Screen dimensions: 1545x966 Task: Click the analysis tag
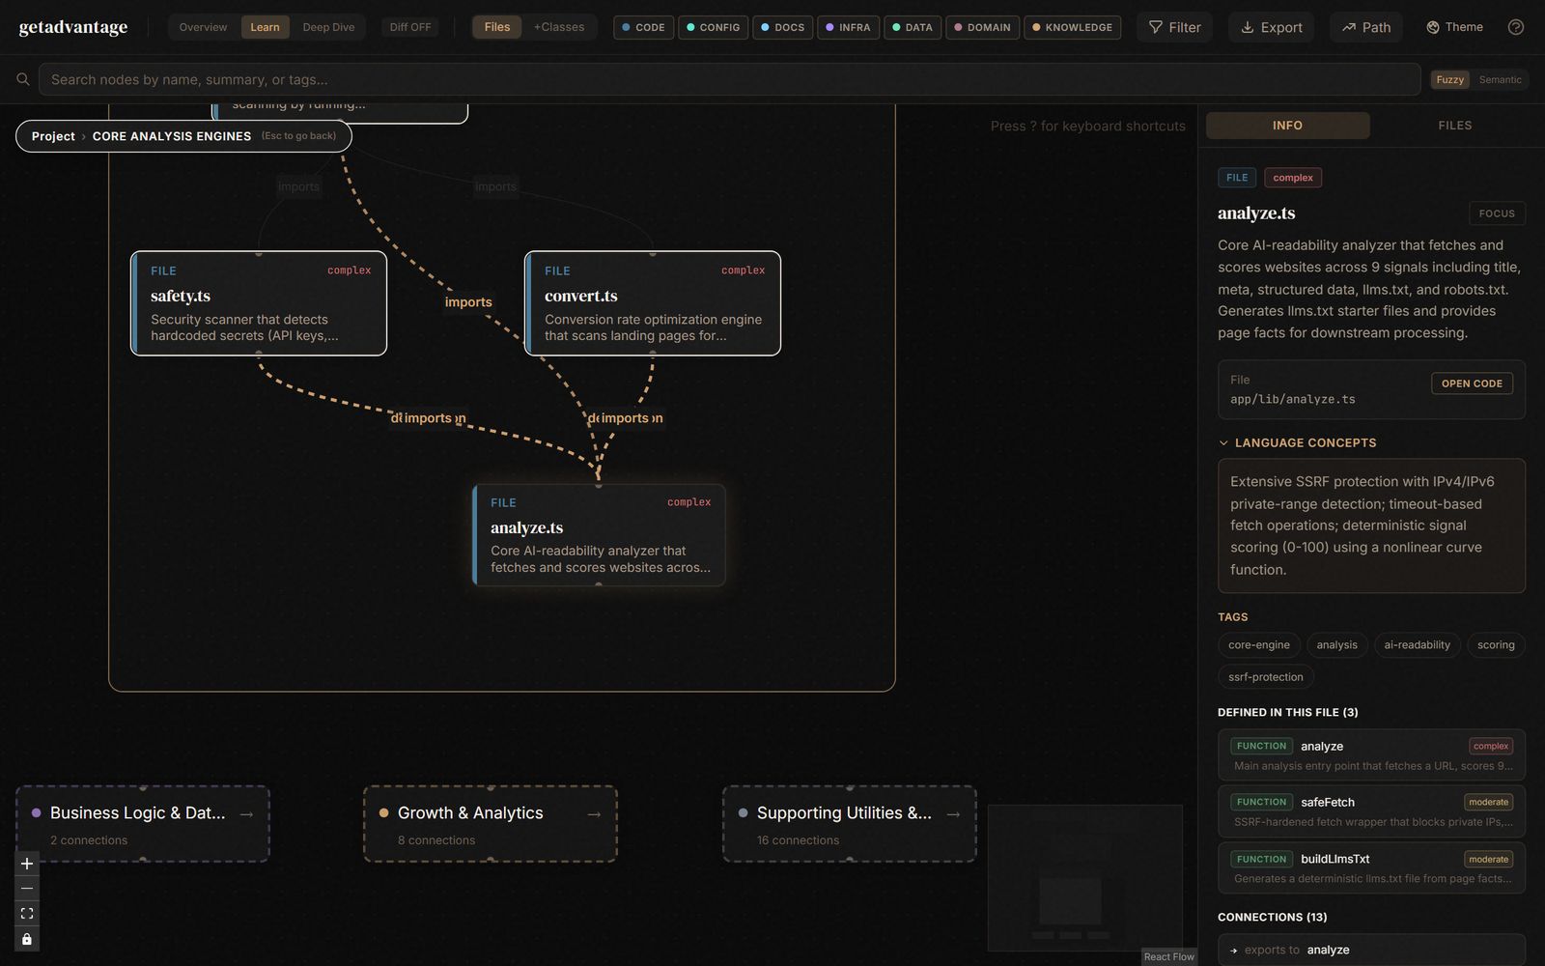pyautogui.click(x=1336, y=645)
